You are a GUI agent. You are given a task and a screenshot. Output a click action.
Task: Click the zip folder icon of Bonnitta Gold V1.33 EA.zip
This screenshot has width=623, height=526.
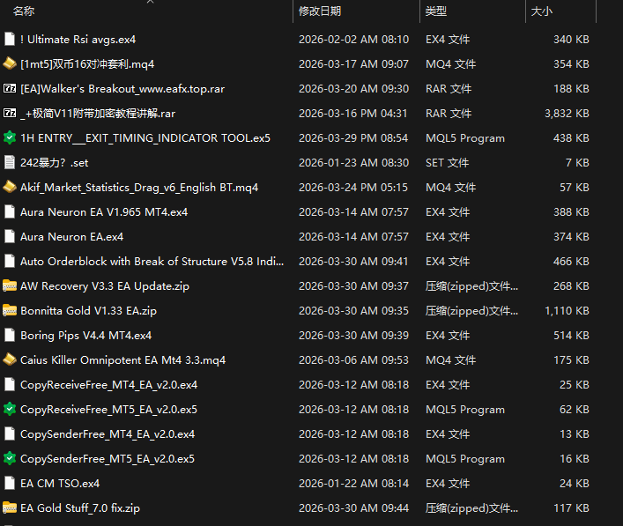(10, 310)
